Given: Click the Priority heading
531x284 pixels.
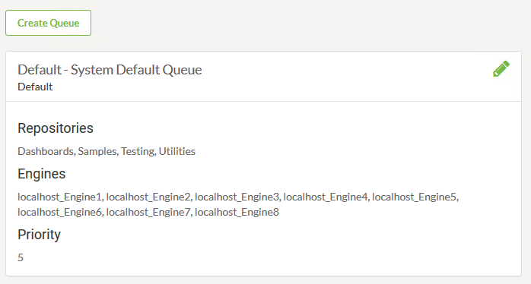Looking at the screenshot, I should click(x=39, y=235).
